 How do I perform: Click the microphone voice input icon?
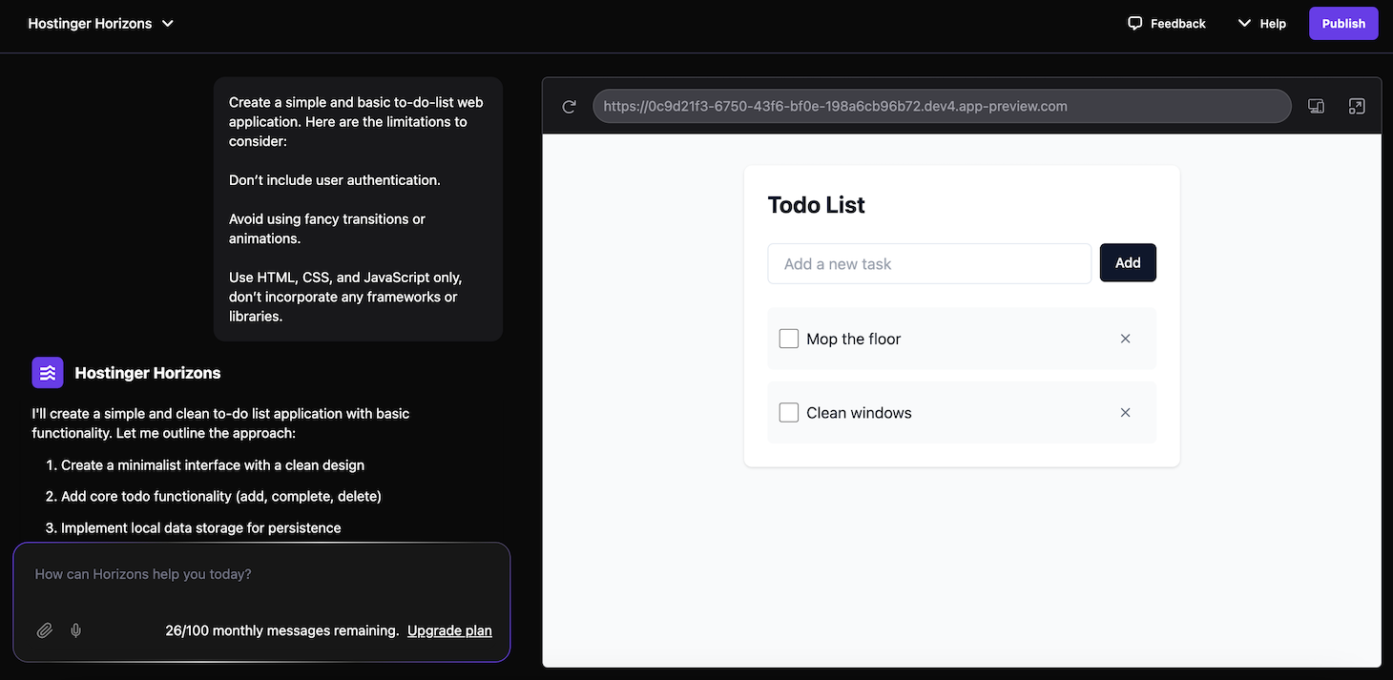pyautogui.click(x=76, y=630)
